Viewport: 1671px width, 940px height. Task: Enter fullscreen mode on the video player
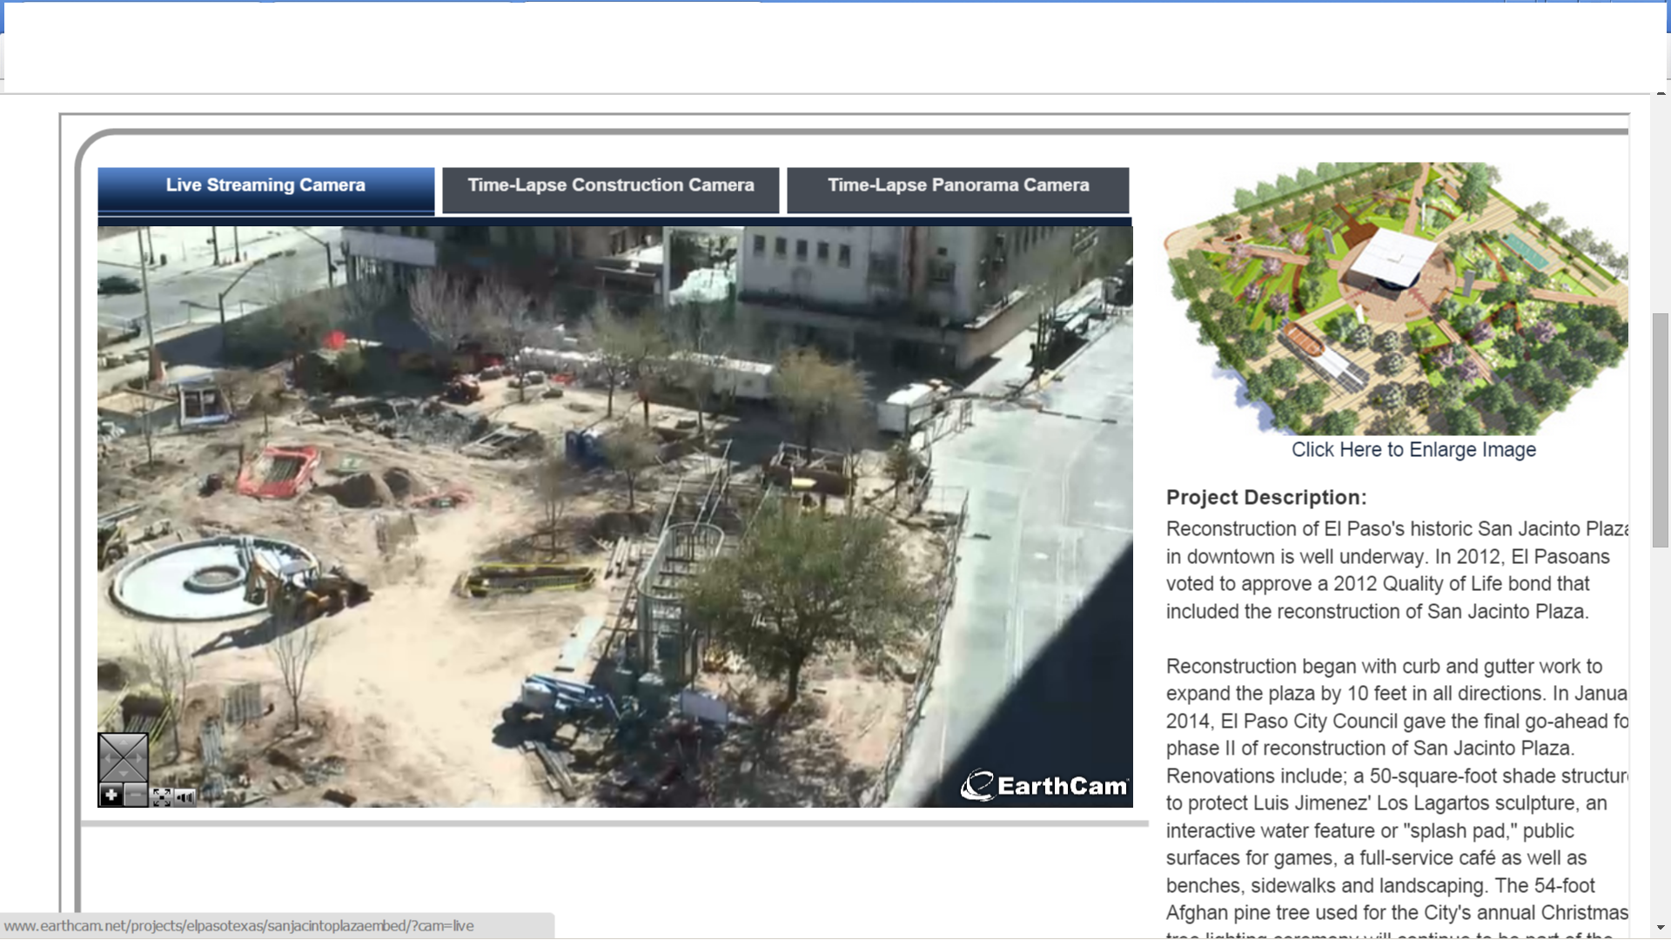tap(162, 797)
